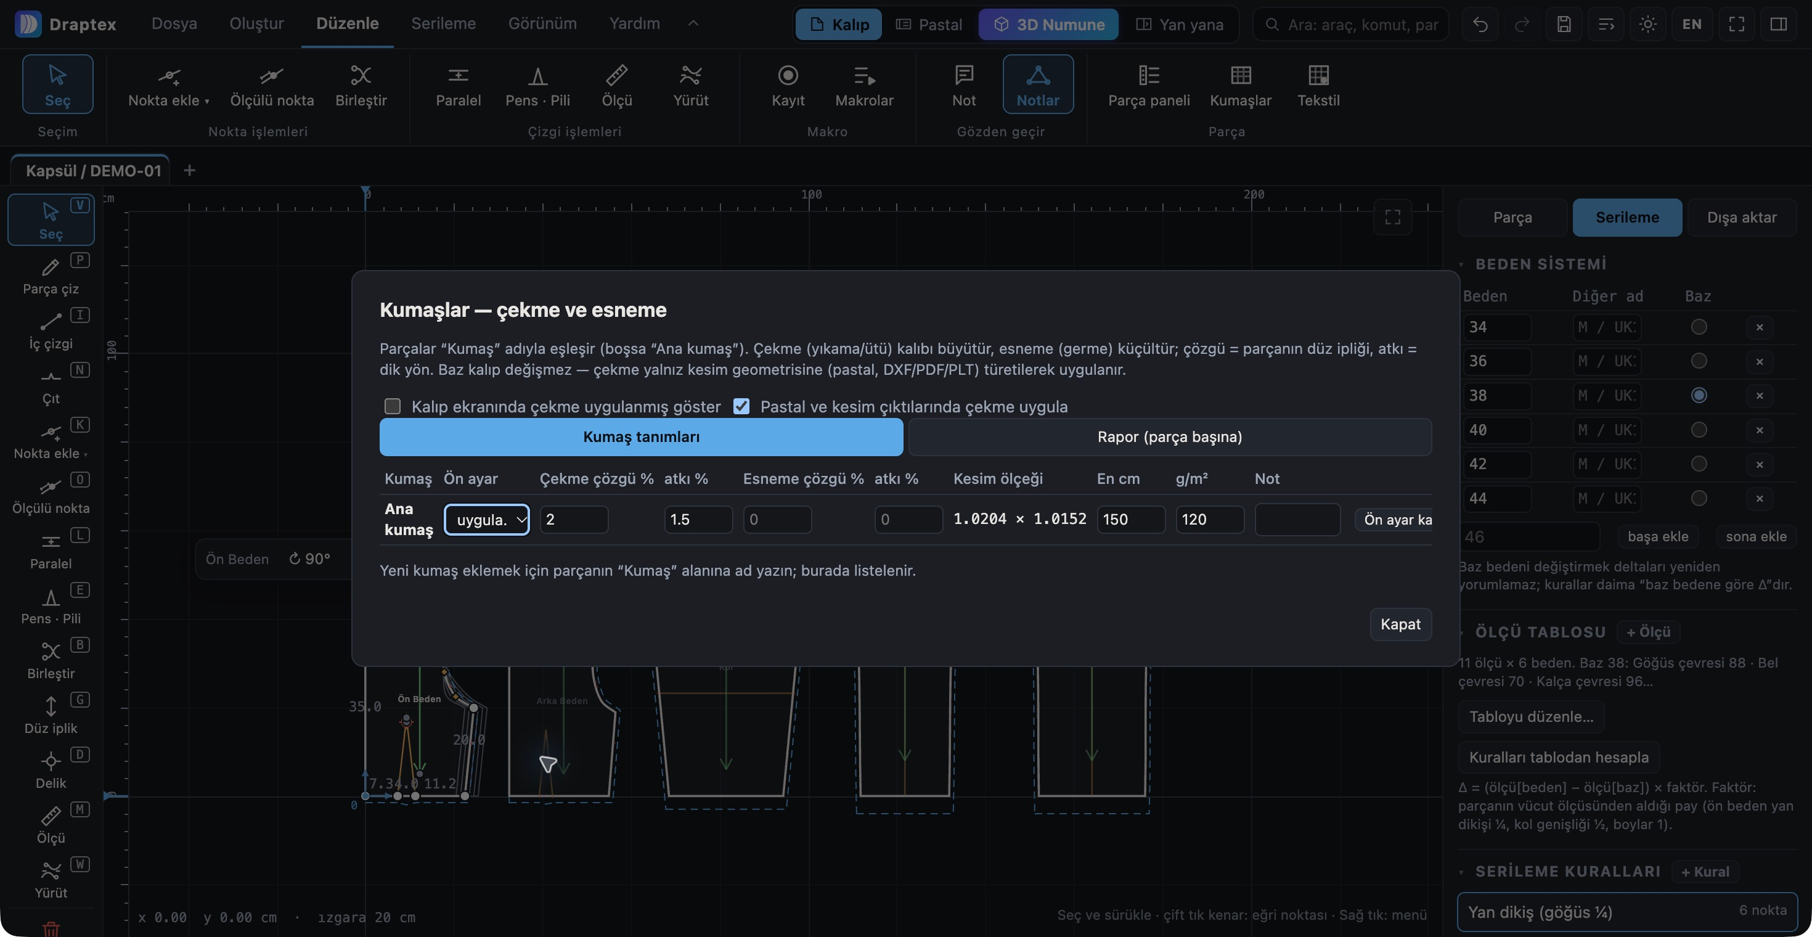Select the Birleştir ribbon tool

[361, 84]
